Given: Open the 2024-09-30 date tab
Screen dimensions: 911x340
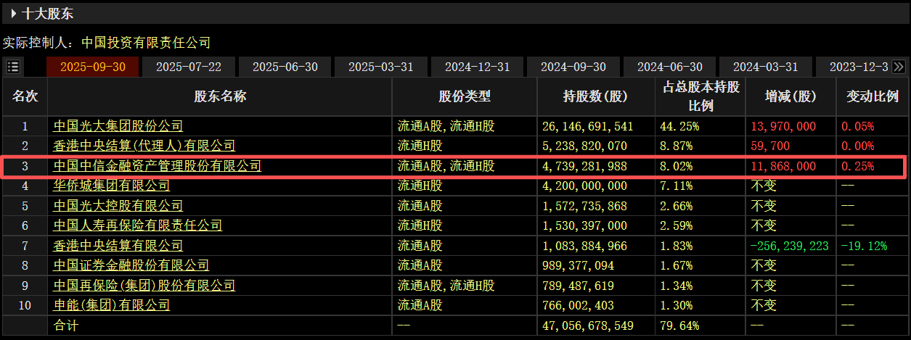Looking at the screenshot, I should [573, 67].
